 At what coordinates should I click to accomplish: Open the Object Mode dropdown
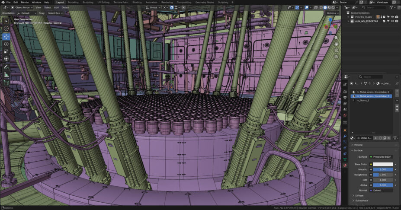22,7
